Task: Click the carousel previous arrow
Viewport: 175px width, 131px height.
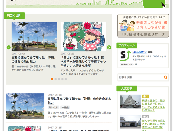Action: coord(9,47)
